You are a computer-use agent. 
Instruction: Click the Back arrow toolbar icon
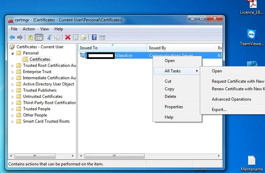point(12,37)
